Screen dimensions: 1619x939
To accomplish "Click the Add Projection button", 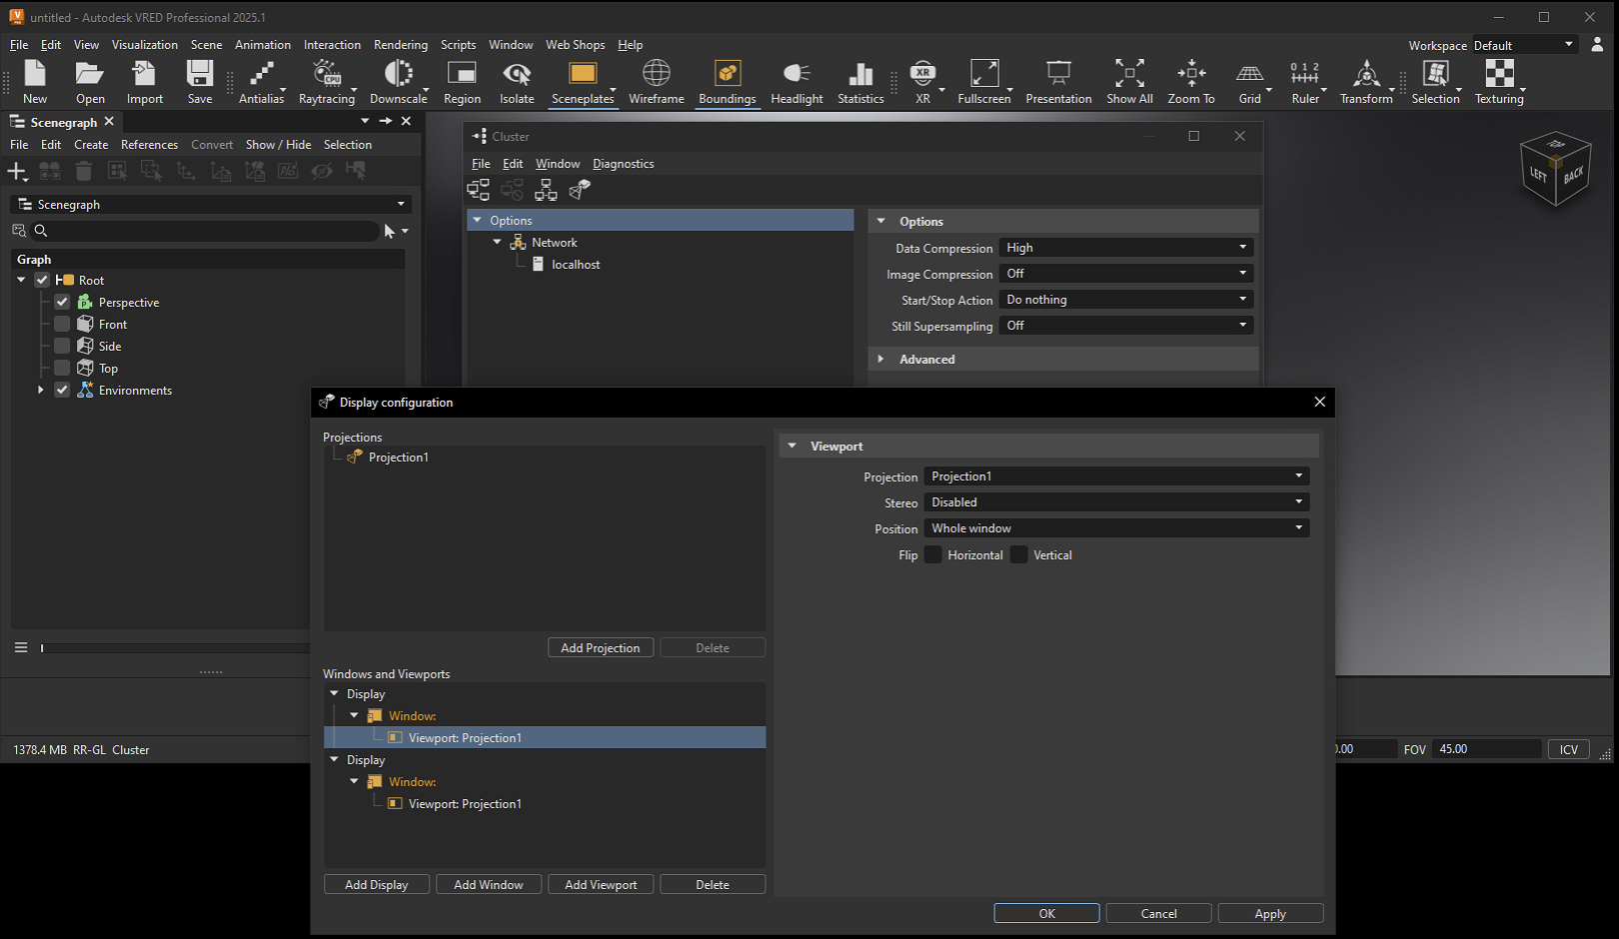I will [x=601, y=648].
